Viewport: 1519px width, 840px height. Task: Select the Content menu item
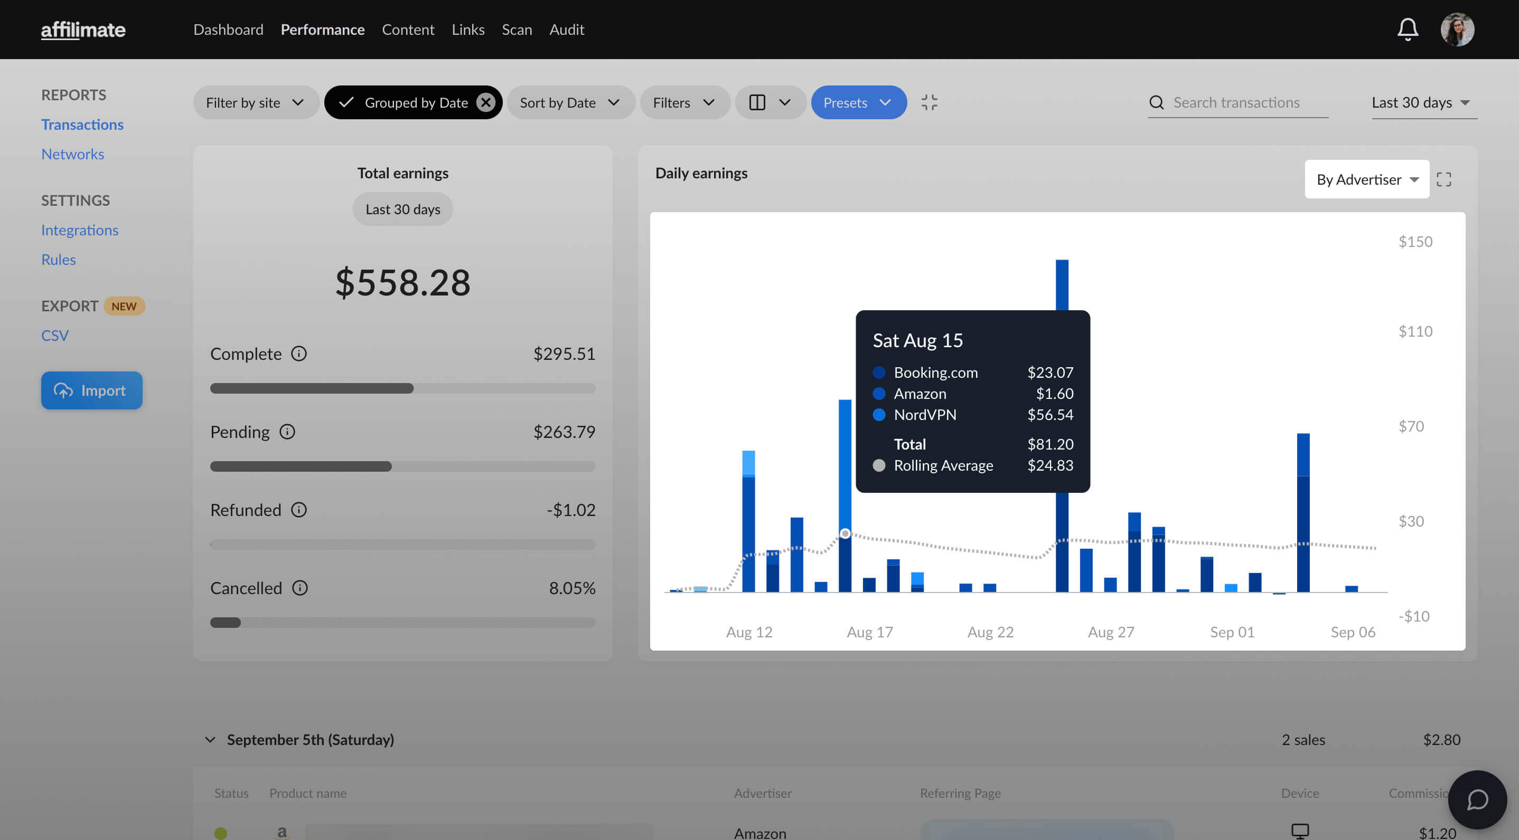point(408,29)
